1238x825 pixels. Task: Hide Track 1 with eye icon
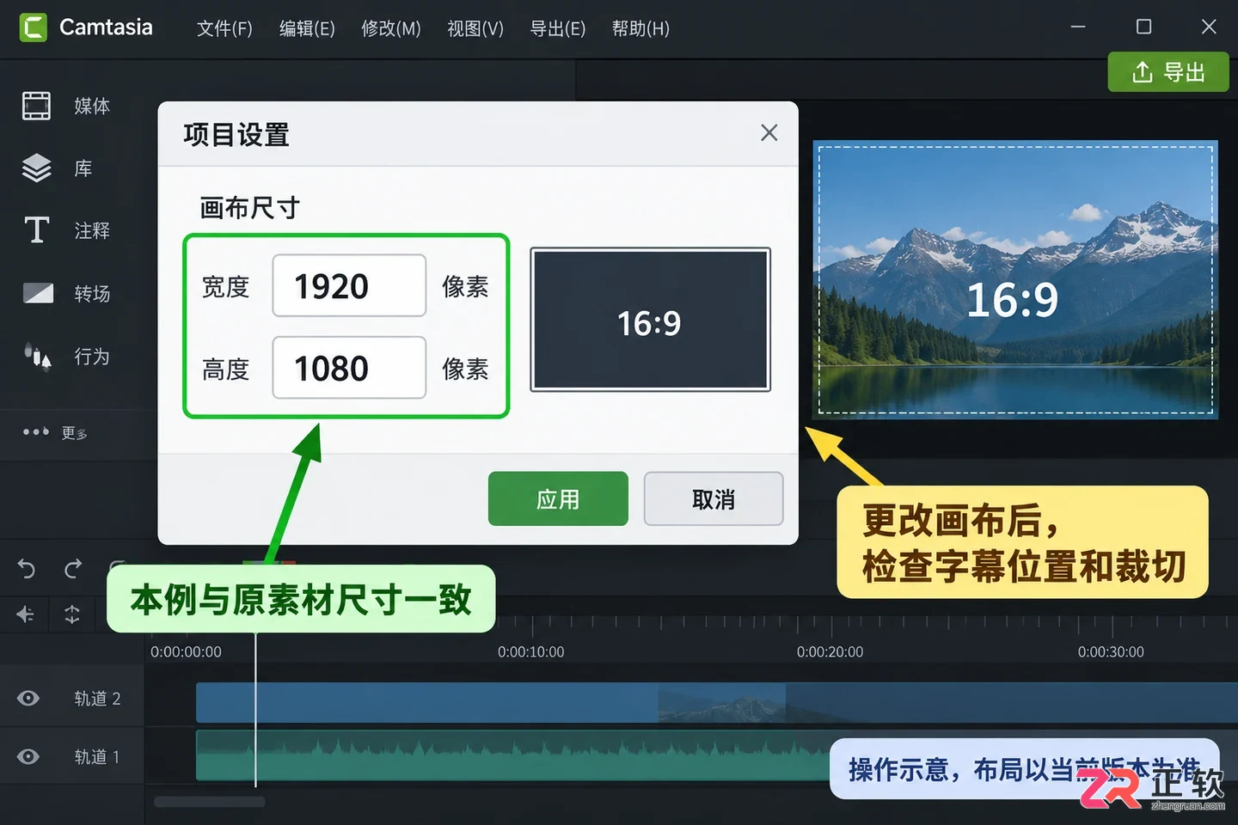pyautogui.click(x=28, y=756)
